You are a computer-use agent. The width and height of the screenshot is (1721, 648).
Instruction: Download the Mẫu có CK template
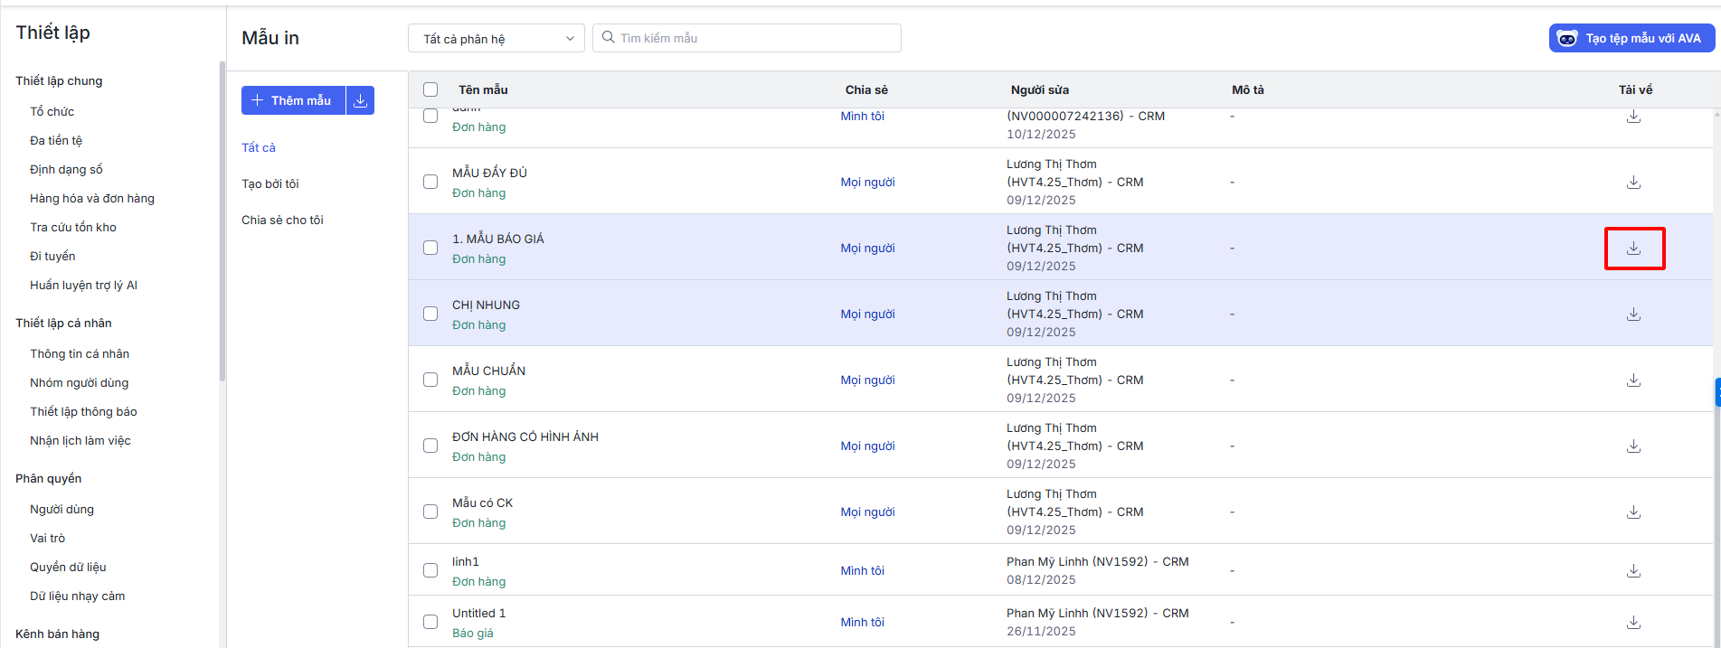pos(1633,512)
